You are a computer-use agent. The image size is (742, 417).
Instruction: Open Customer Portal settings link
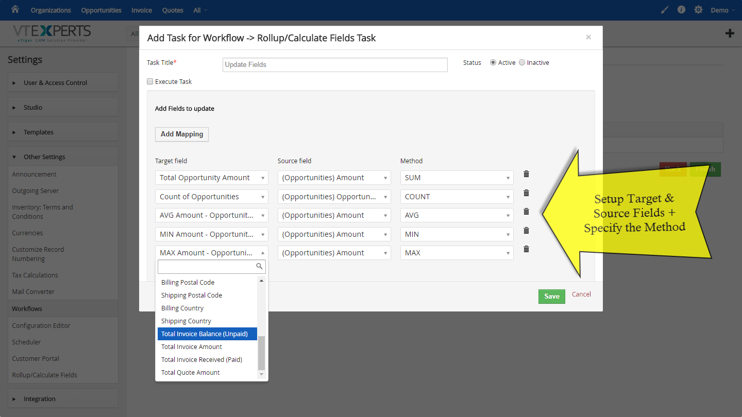pos(36,359)
